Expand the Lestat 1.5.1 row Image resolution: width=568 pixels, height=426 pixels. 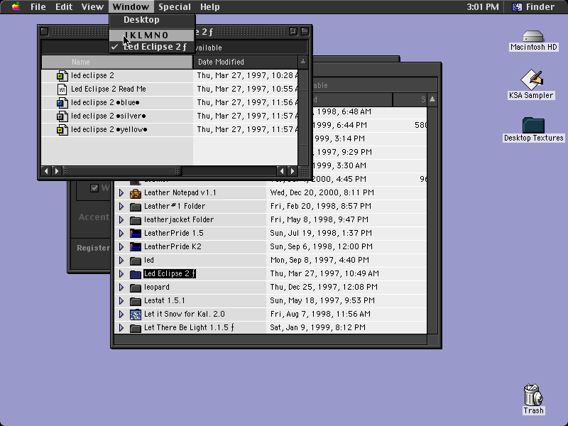click(121, 300)
